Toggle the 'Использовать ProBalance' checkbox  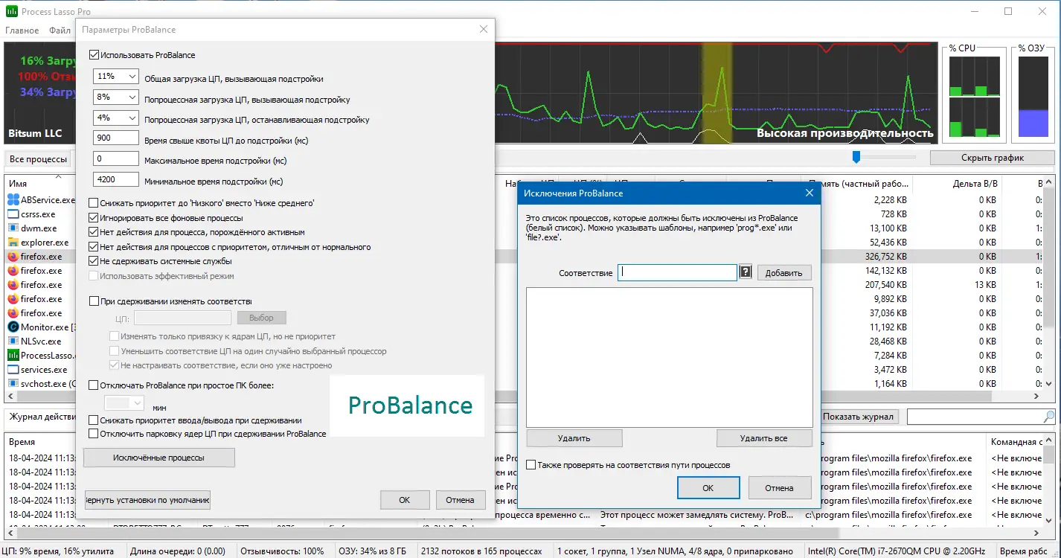coord(94,54)
